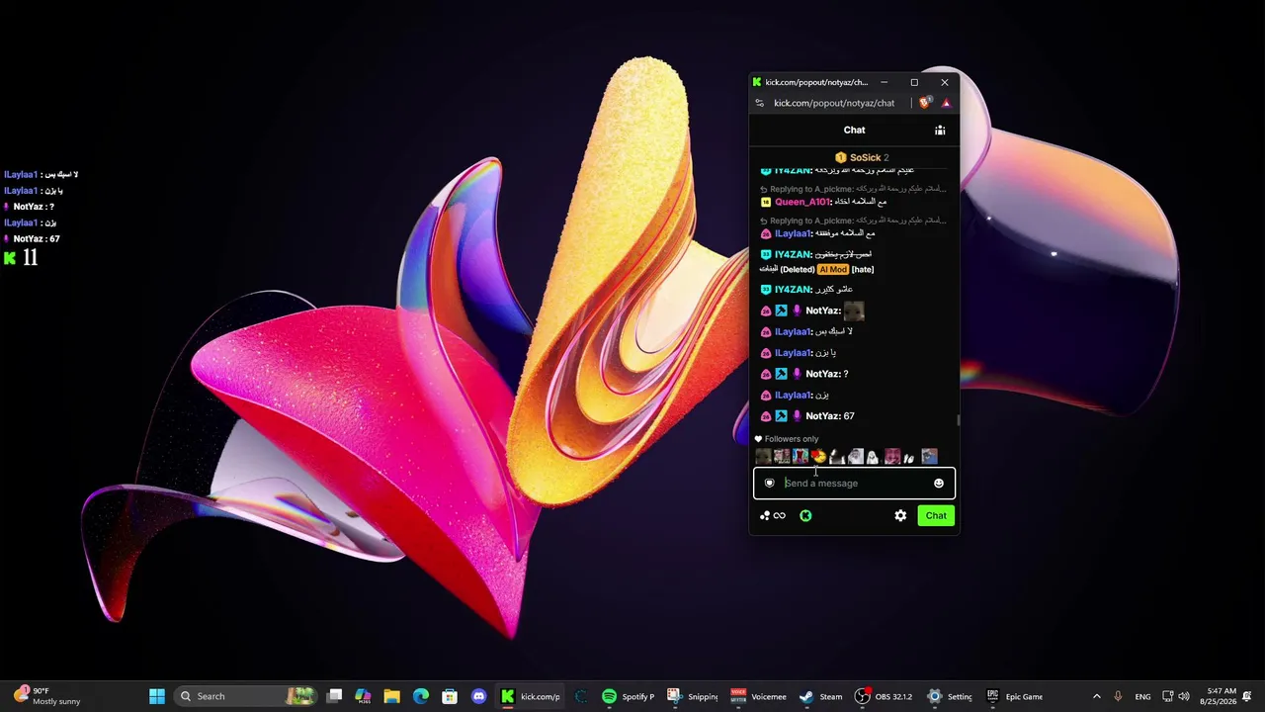Open Steam taskbar app

(821, 696)
